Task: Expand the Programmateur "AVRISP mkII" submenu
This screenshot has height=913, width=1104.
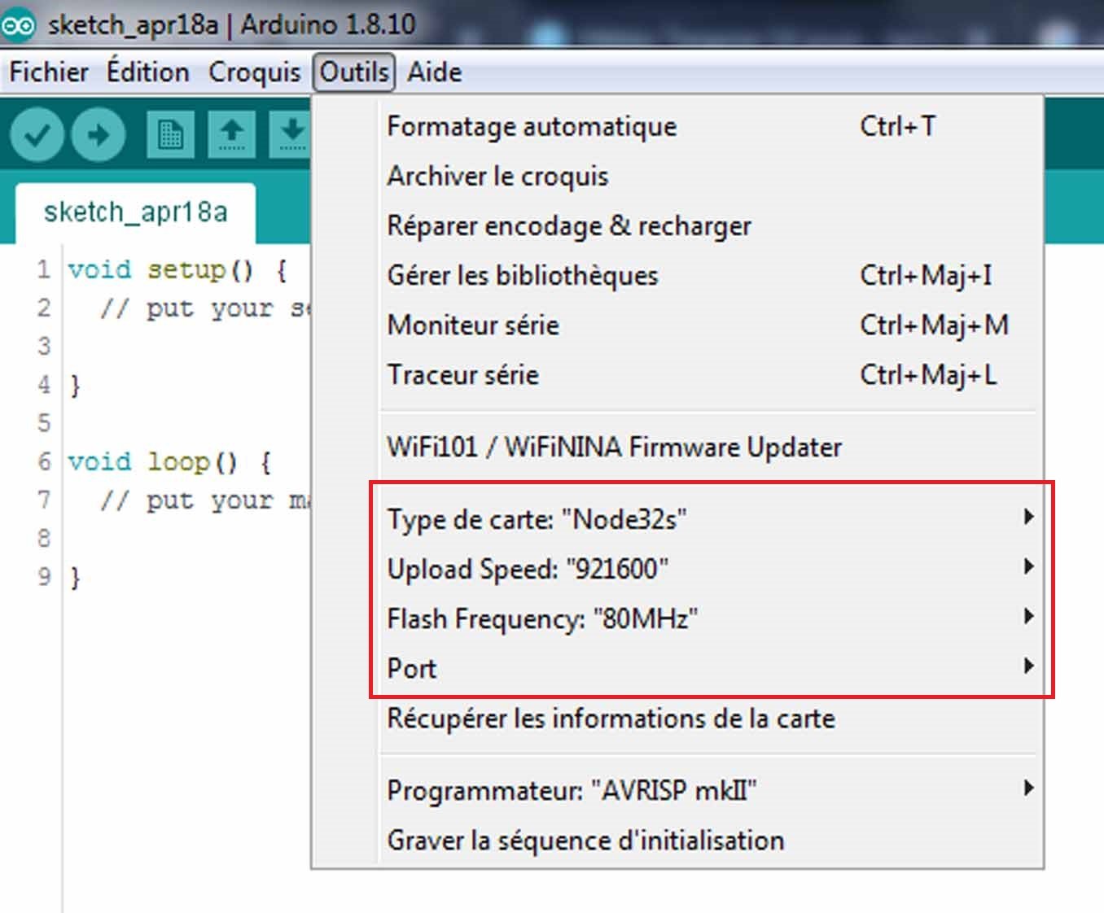Action: tap(711, 790)
